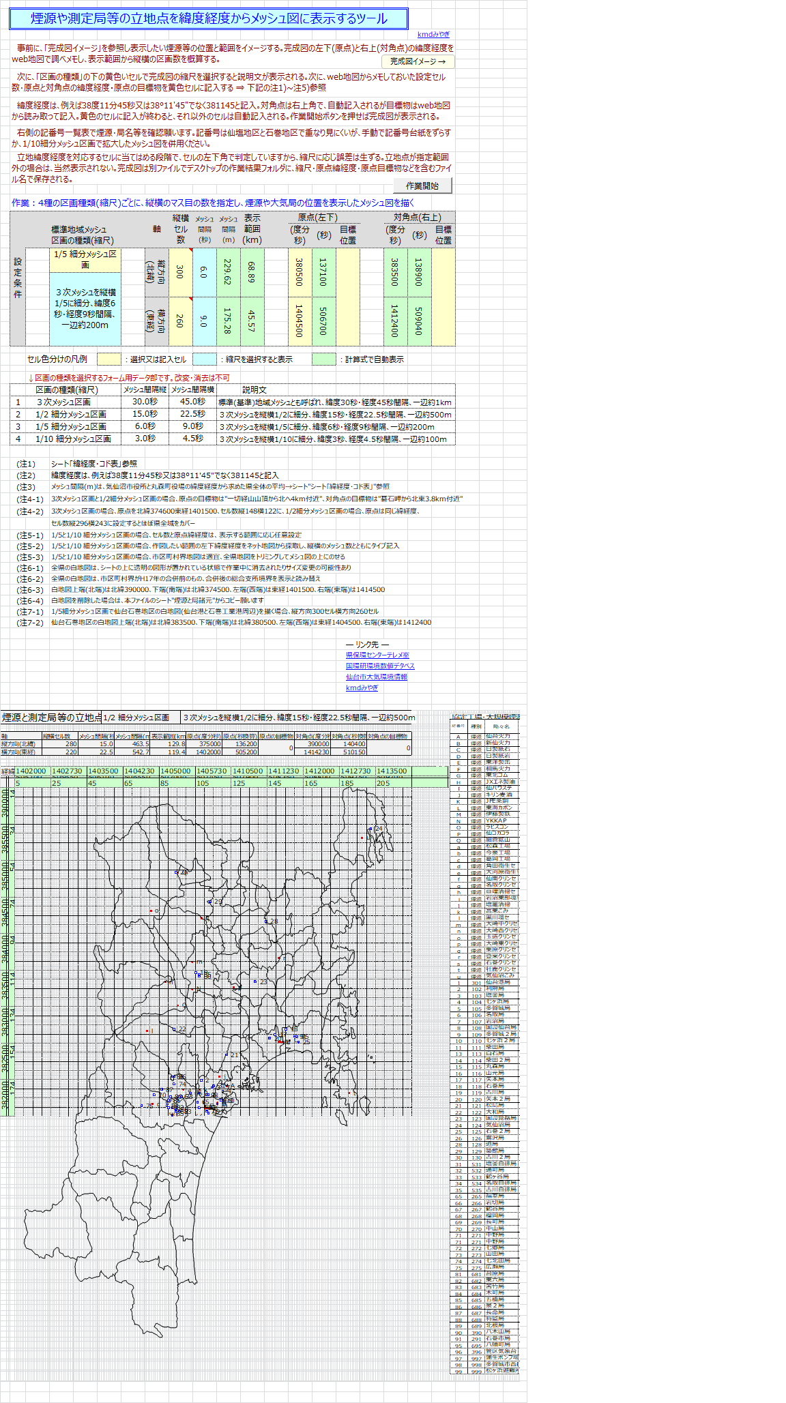Viewport: 786px width, 1403px height.
Task: Click the 3.0秒 interval cell
Action: point(145,439)
